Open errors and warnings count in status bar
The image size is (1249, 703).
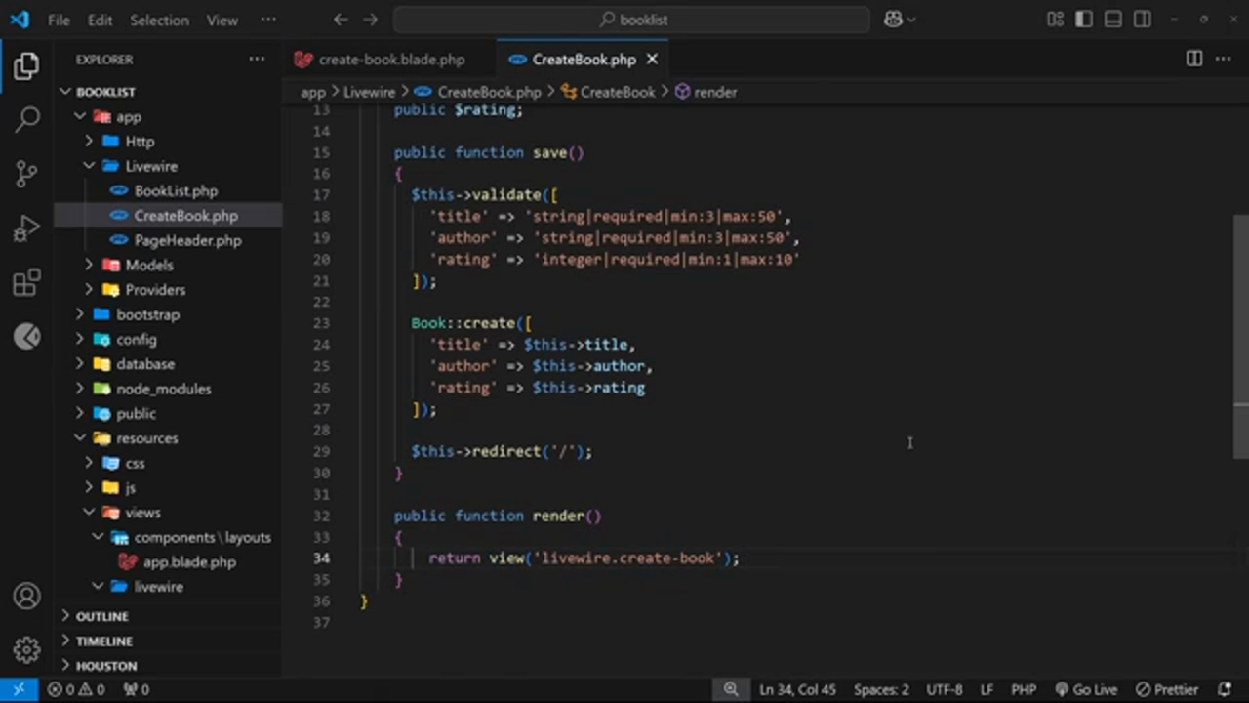click(x=75, y=689)
